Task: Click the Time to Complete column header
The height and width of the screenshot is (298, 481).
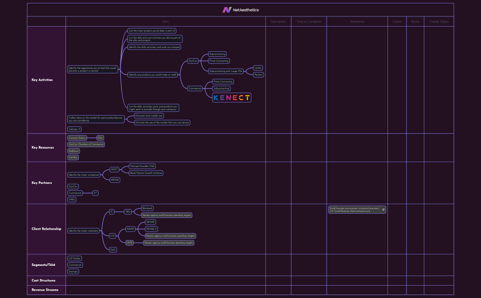Action: (309, 22)
